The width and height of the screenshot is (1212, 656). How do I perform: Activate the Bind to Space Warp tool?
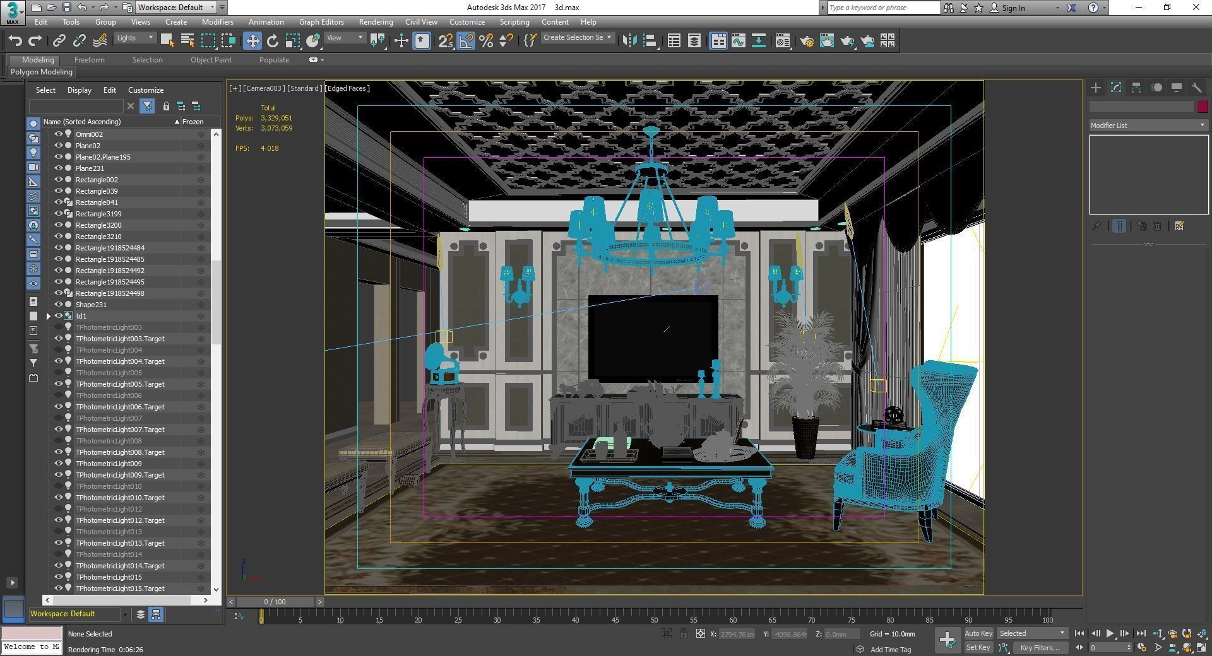(100, 41)
